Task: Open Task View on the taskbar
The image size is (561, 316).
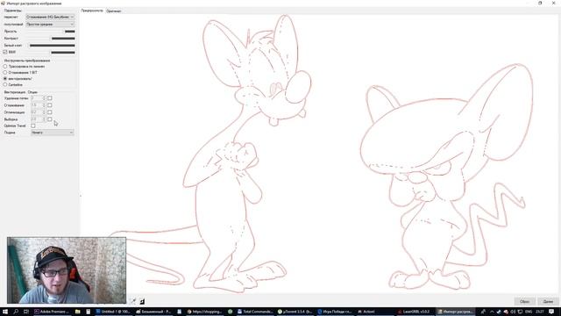Action: point(26,312)
